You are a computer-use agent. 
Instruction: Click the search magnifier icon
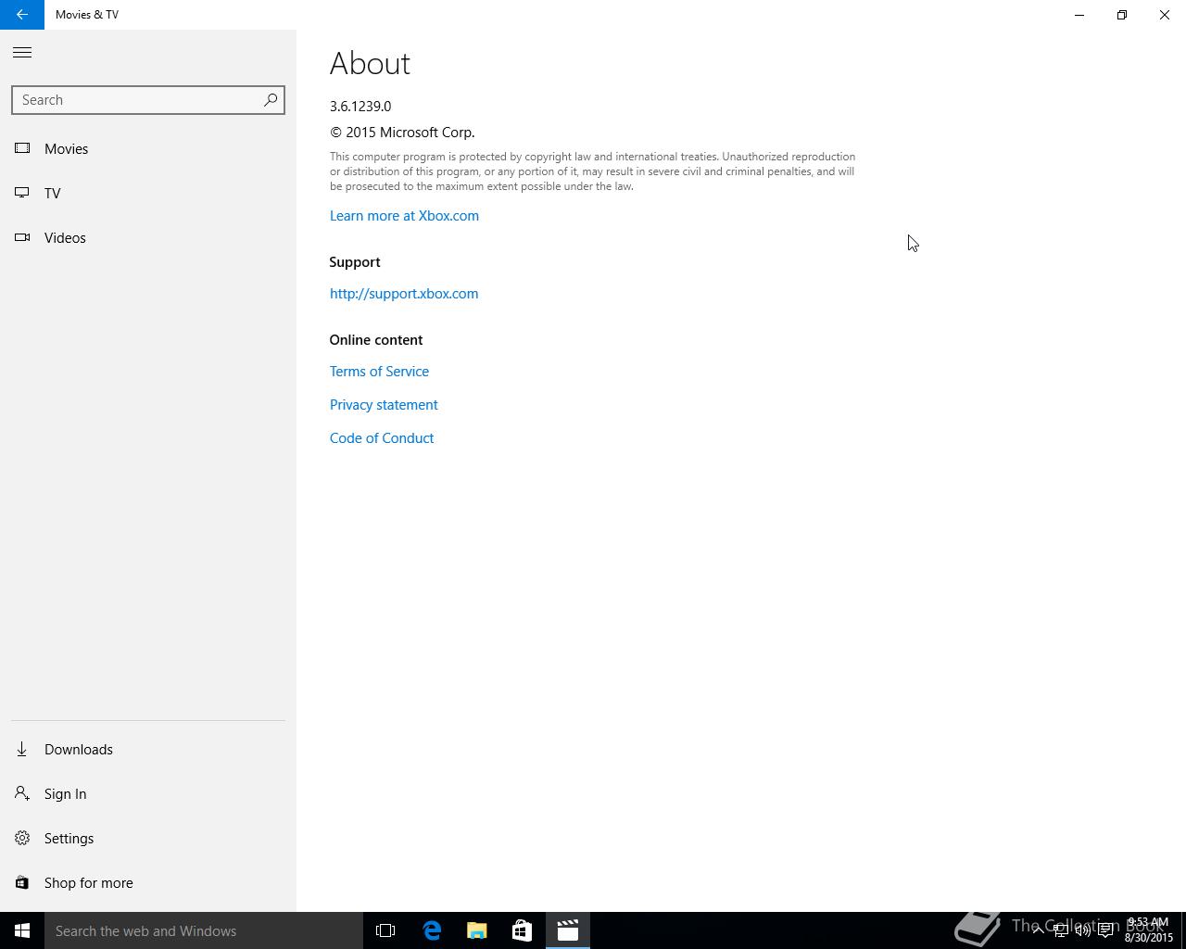tap(271, 99)
